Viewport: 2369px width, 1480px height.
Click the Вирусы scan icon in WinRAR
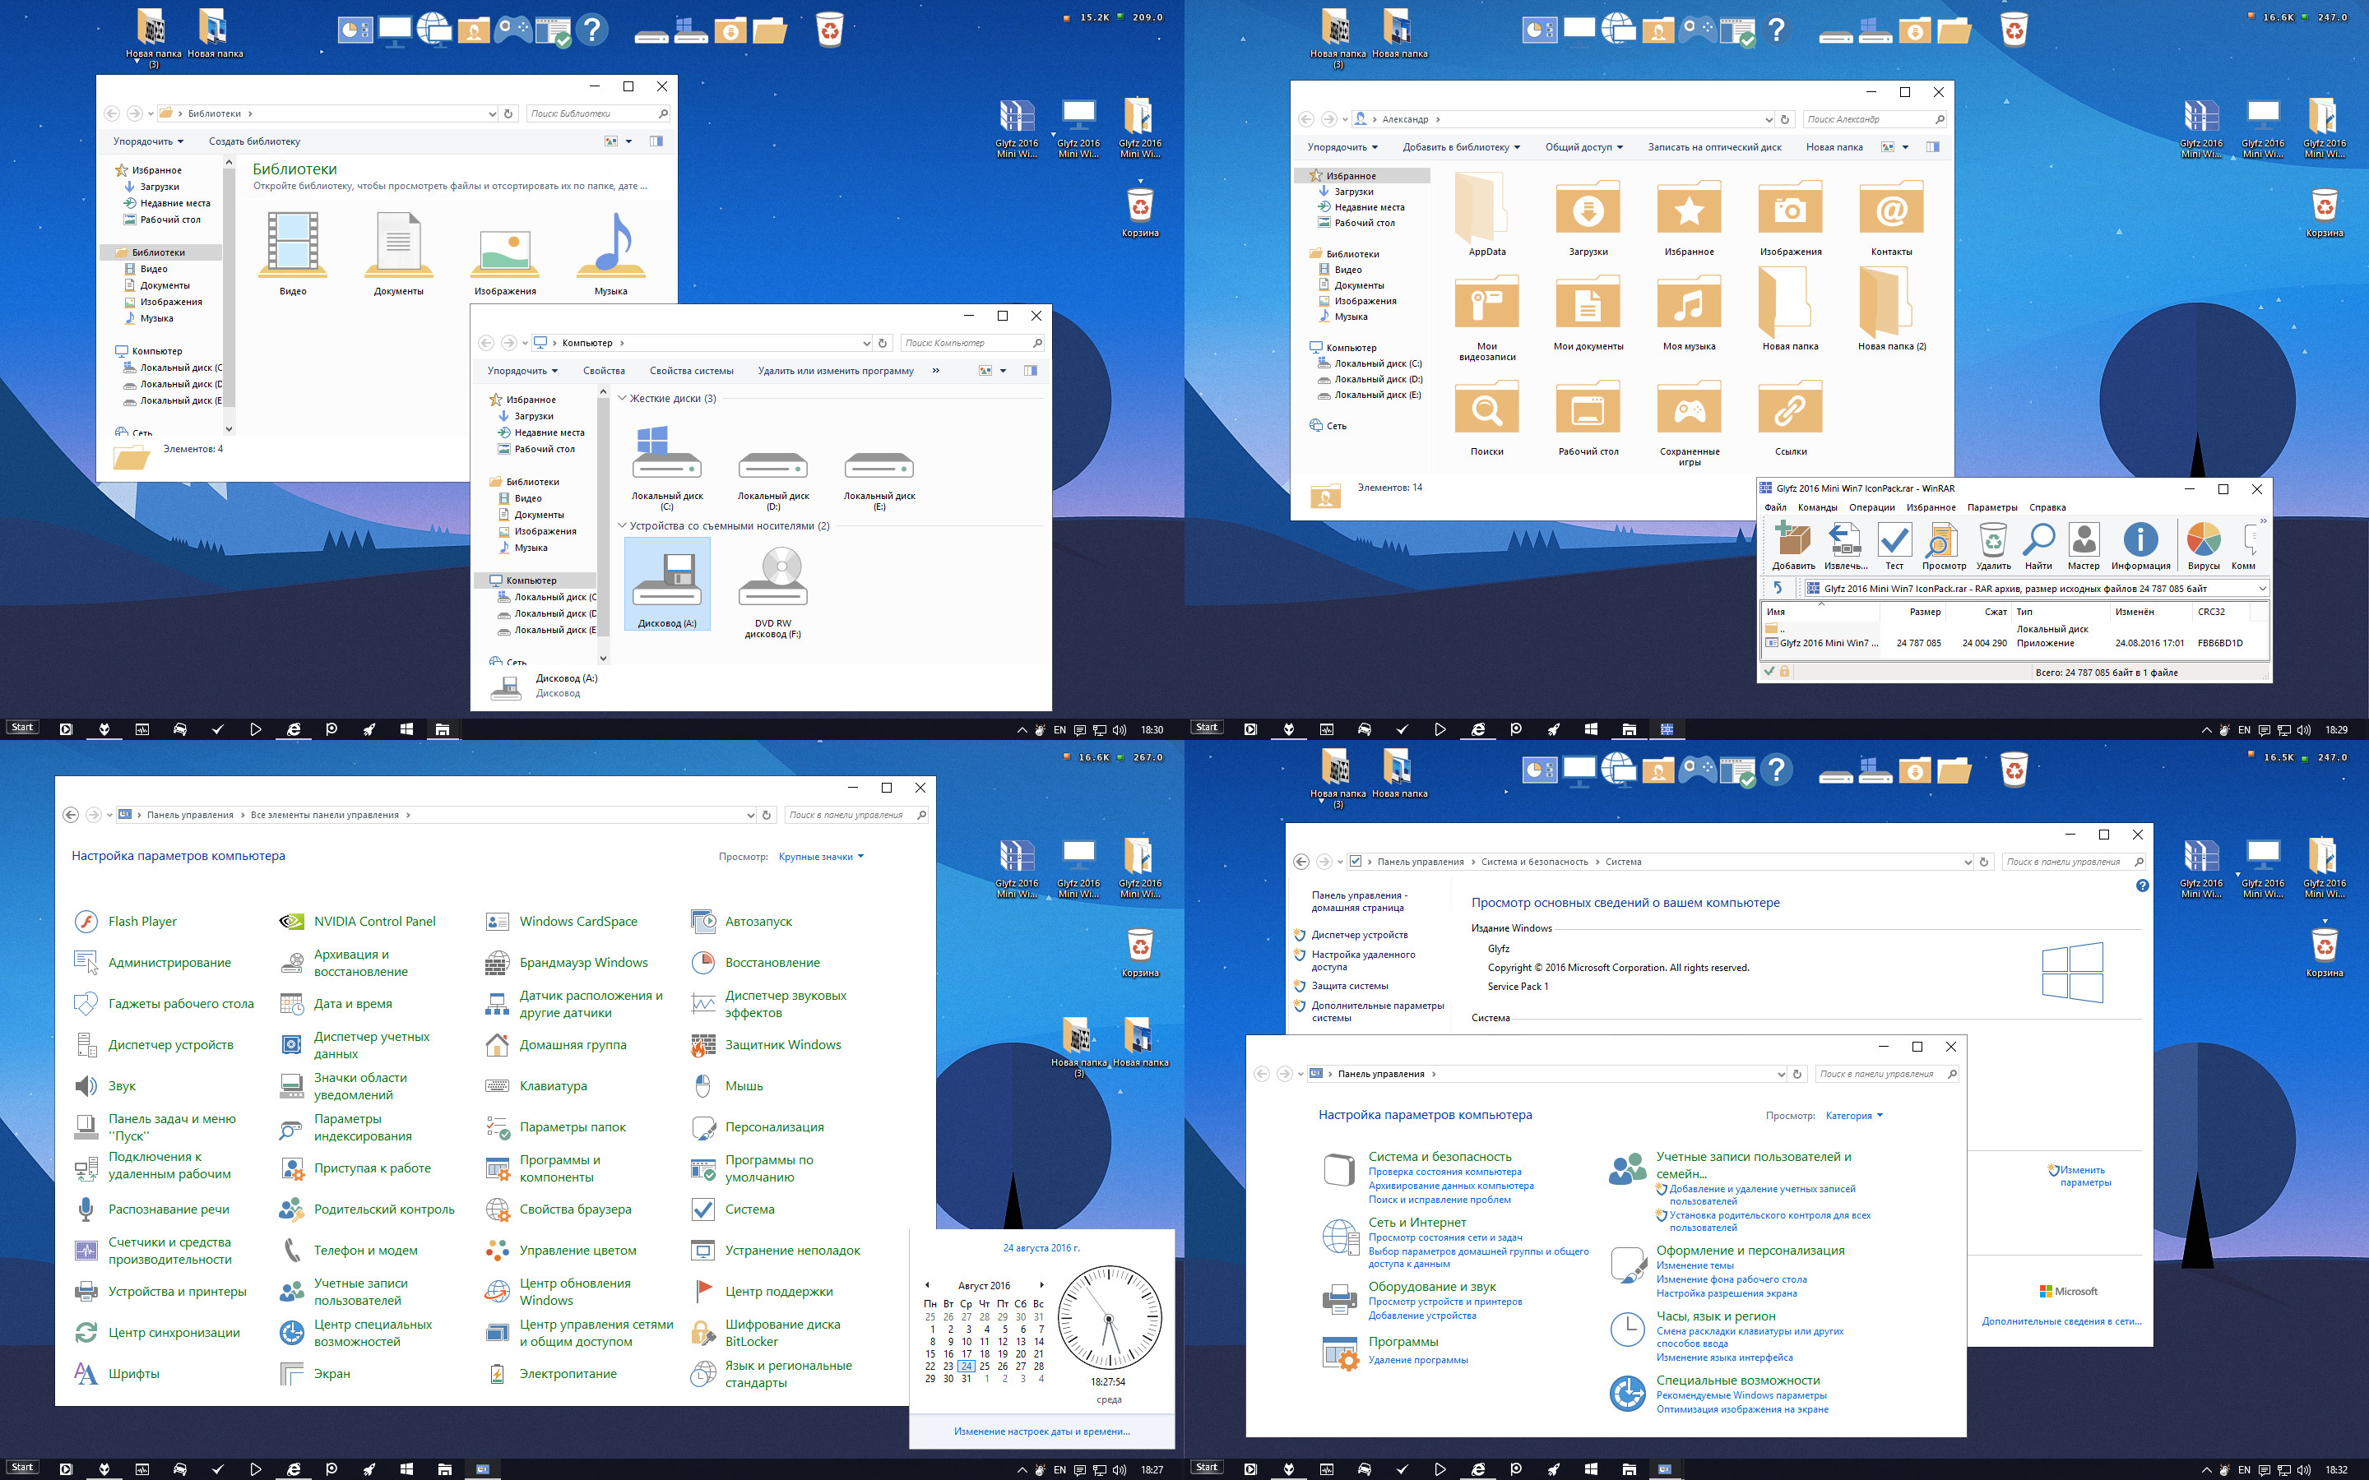pyautogui.click(x=2204, y=545)
